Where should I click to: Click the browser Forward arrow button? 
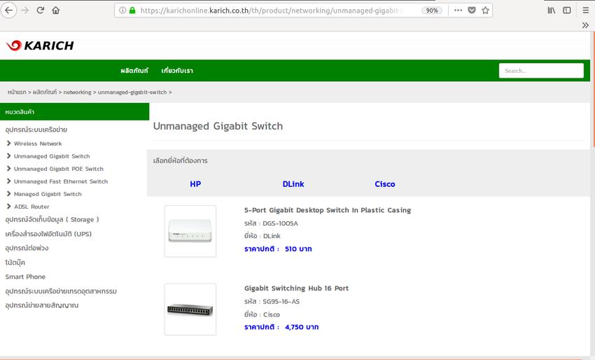[x=24, y=11]
